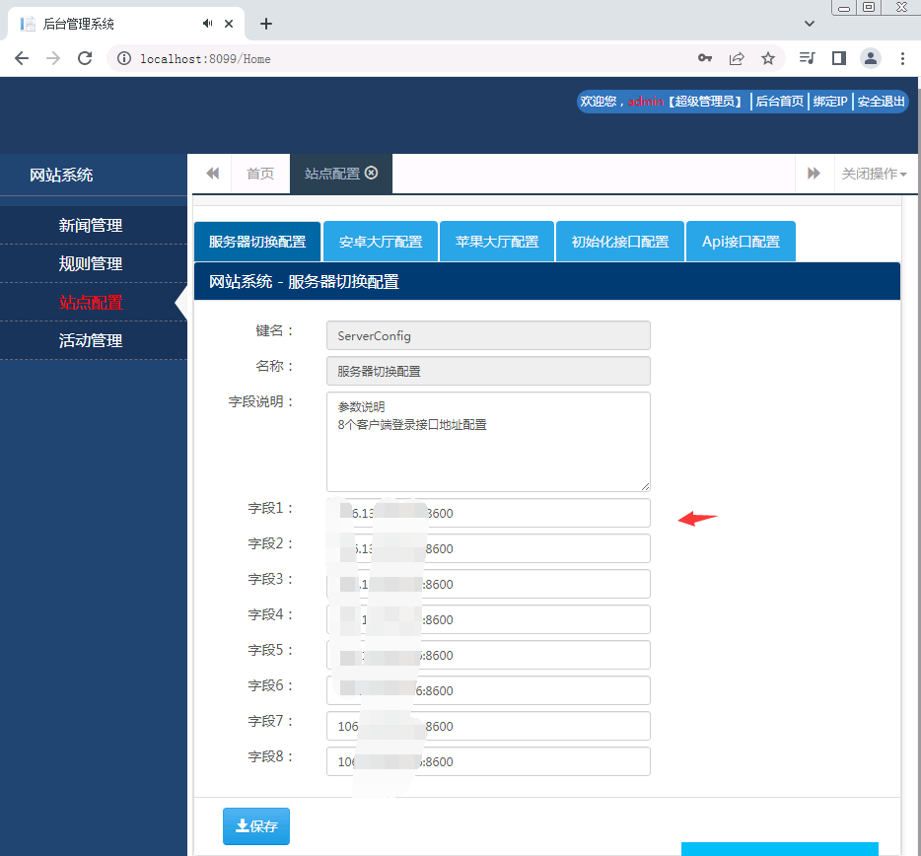Open the Chrome three-dot menu

point(903,58)
